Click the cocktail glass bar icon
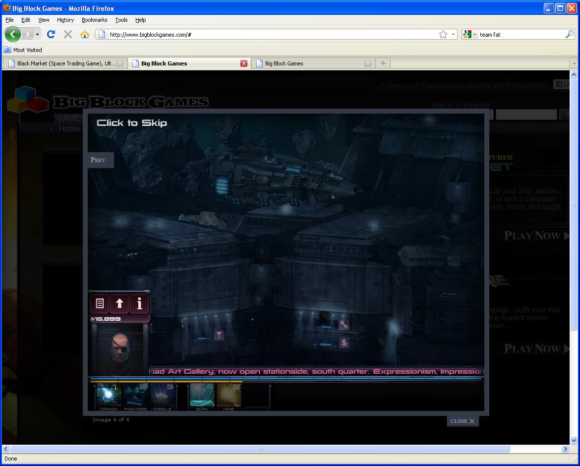Screen dimensions: 580x466 219,336
